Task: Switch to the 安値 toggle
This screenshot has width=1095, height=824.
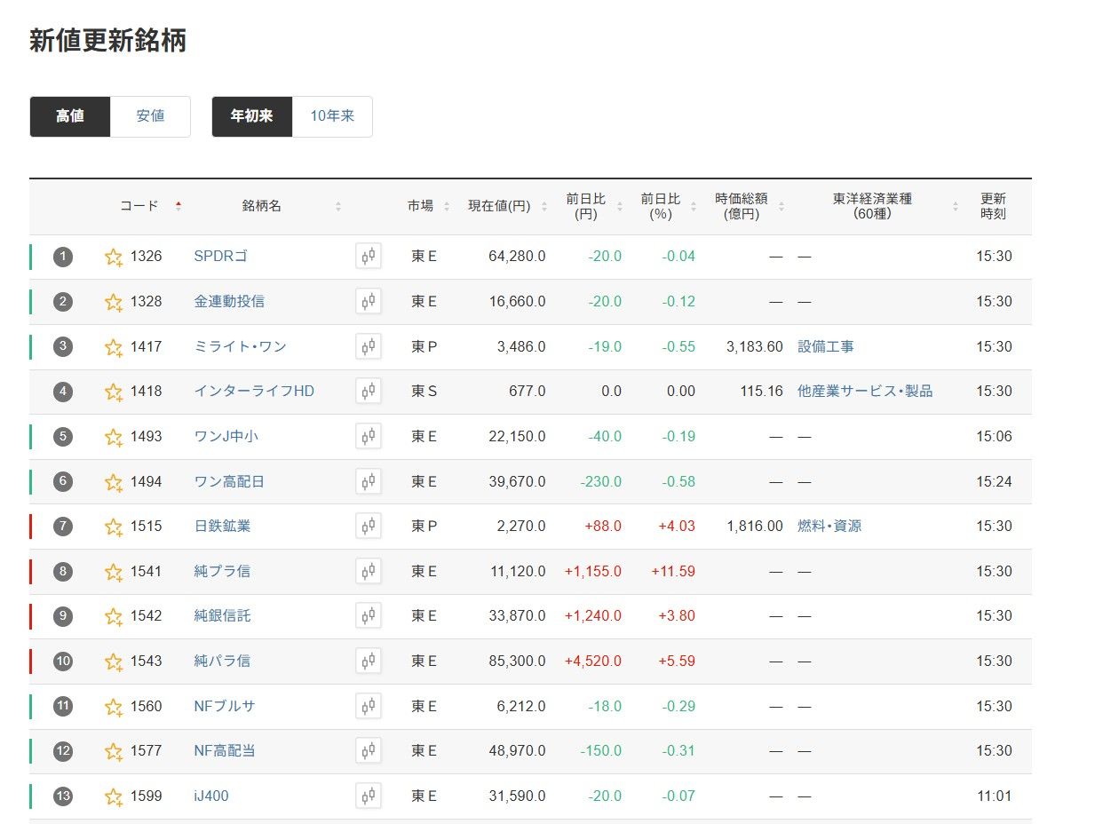Action: point(150,116)
